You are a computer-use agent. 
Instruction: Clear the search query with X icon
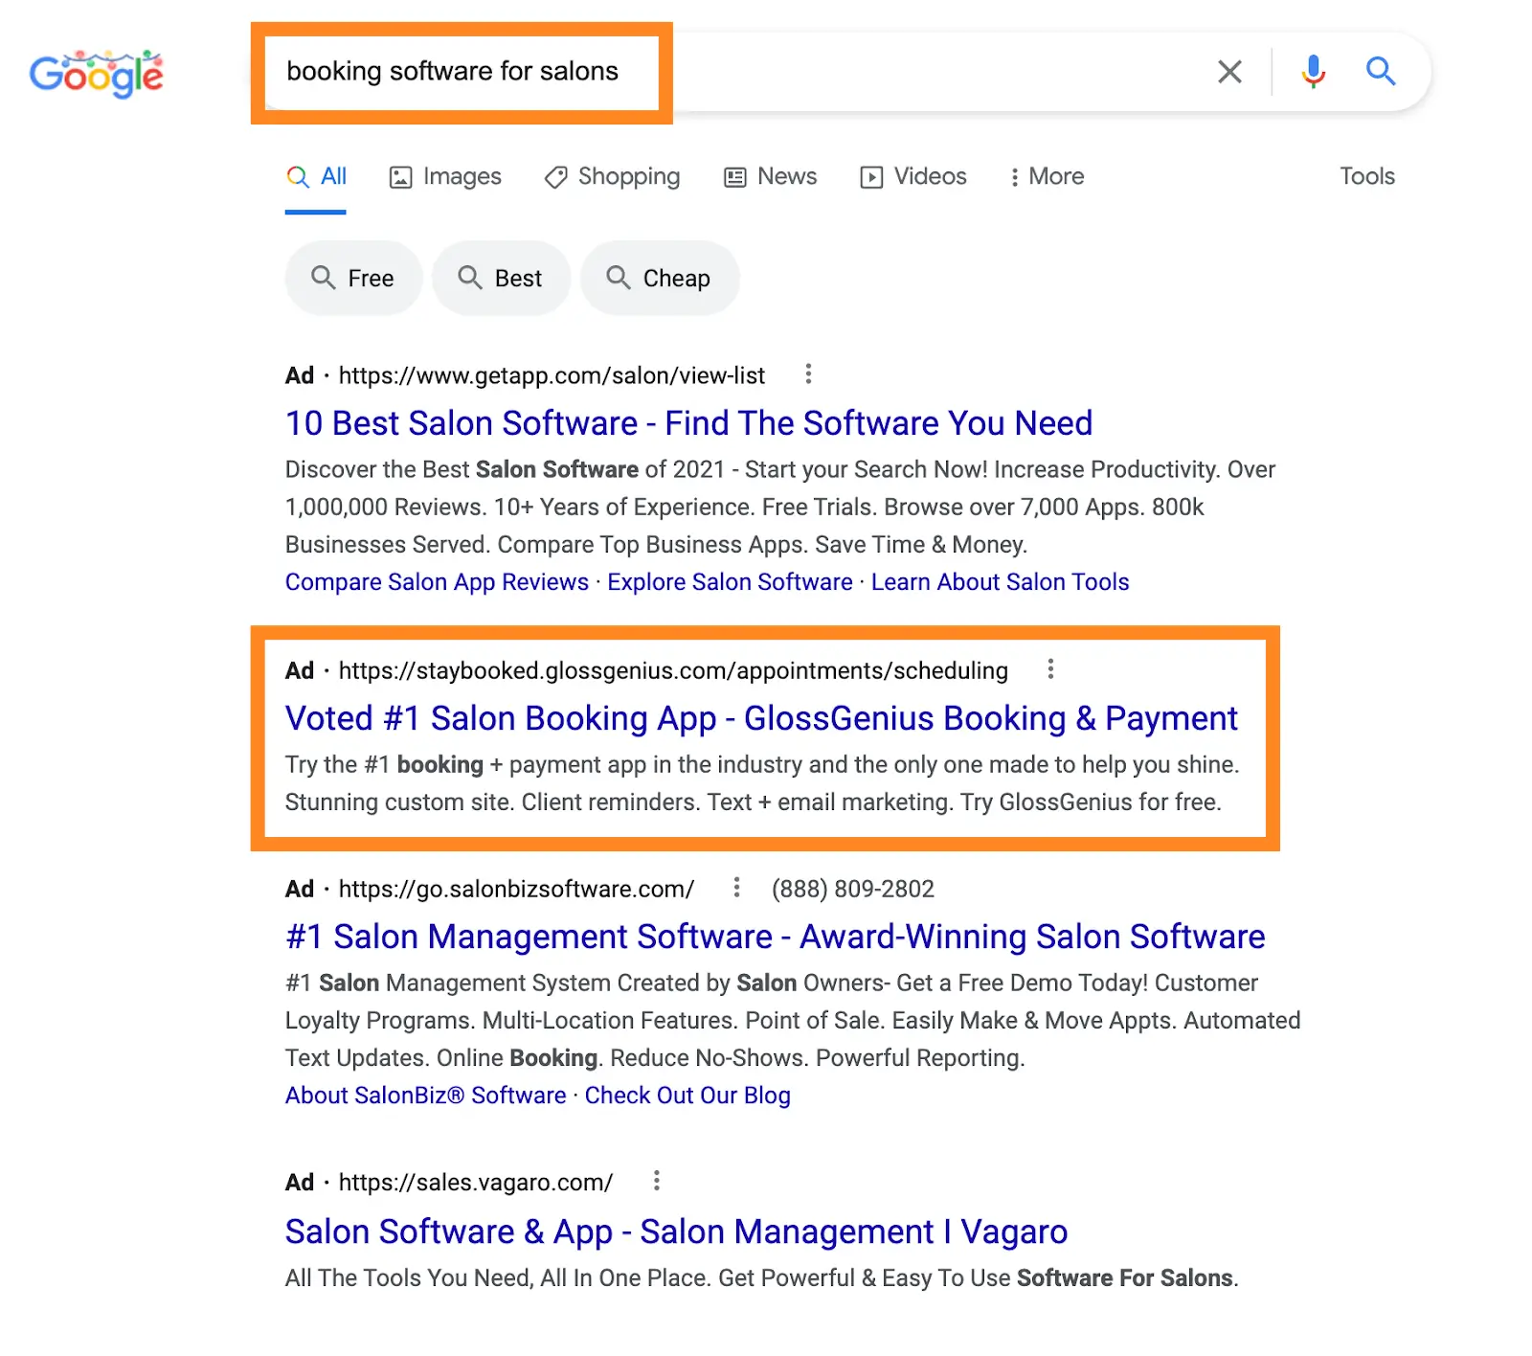point(1229,72)
